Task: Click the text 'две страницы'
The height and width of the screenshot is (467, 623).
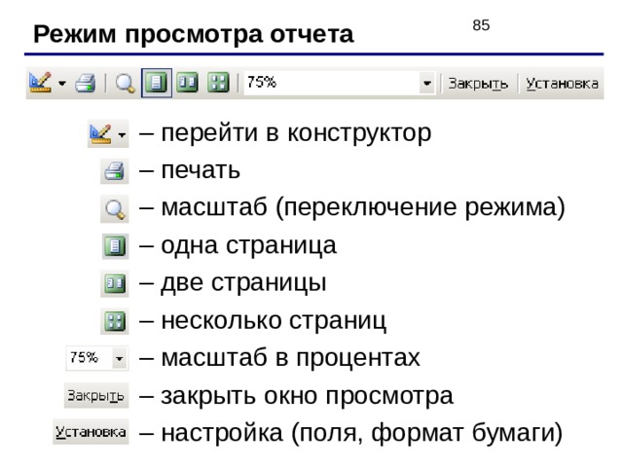Action: point(243,283)
